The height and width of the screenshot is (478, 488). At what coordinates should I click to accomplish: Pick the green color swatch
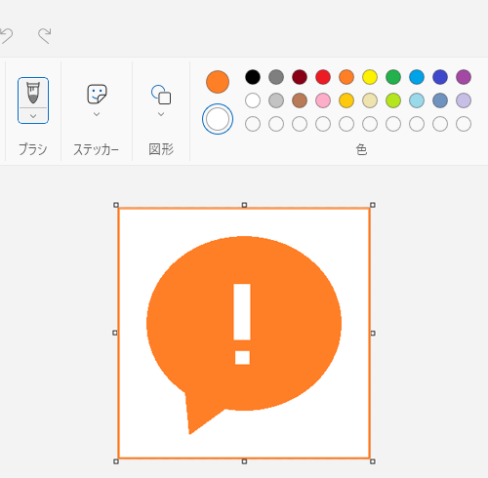pyautogui.click(x=393, y=77)
